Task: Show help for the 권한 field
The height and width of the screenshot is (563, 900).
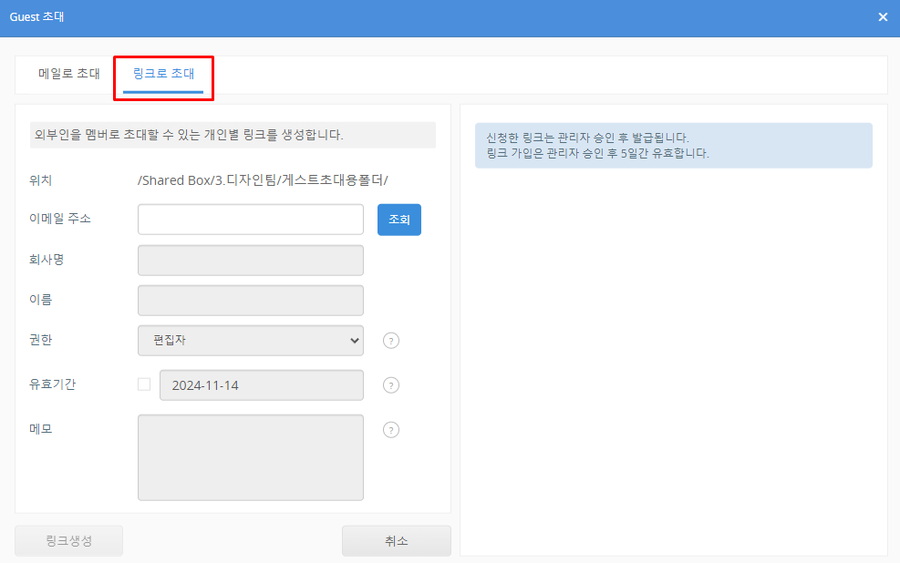Action: tap(391, 341)
